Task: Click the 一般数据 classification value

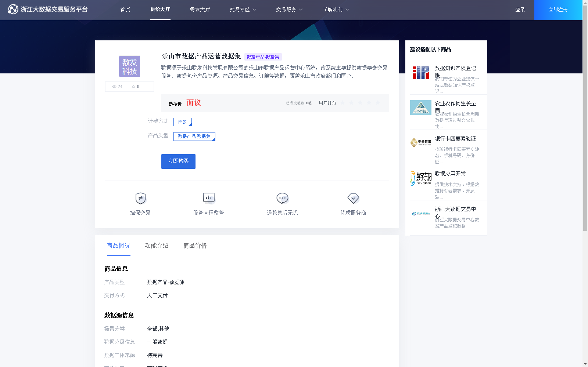Action: coord(157,342)
